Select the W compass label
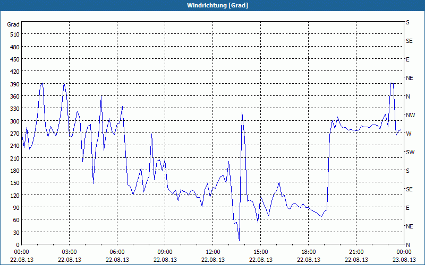This screenshot has width=425, height=265. click(409, 134)
